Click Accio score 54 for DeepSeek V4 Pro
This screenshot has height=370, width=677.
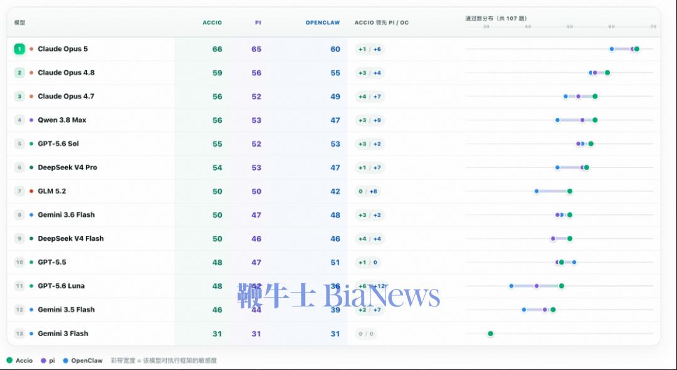point(217,167)
